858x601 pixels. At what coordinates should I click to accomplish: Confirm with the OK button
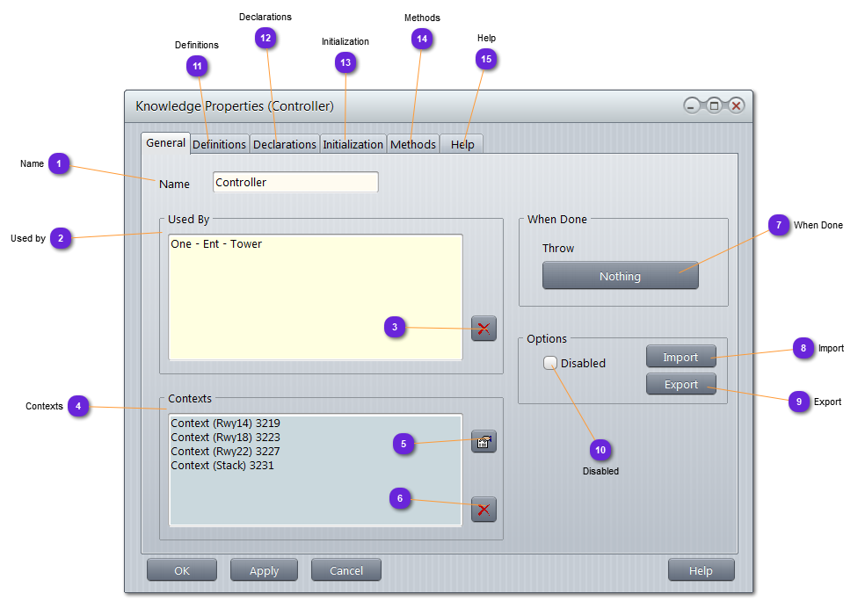tap(182, 570)
